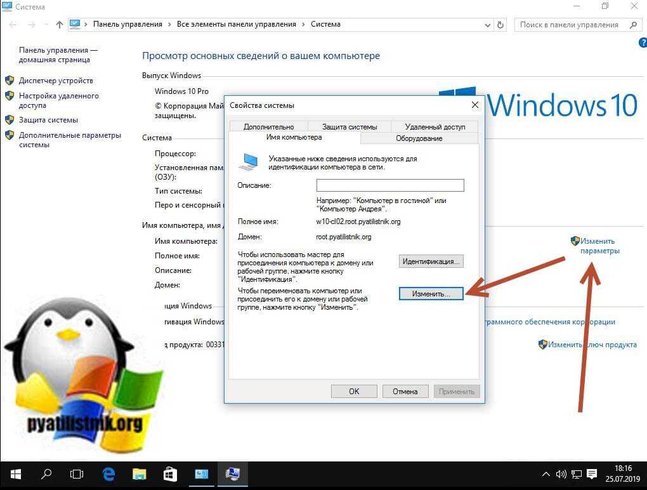Viewport: 647px width, 490px height.
Task: Open 'Панель управления — домашняя страница' link
Action: 58,55
